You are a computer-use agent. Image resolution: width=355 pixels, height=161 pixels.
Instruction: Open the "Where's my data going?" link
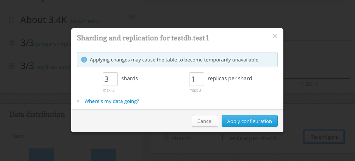tap(112, 101)
